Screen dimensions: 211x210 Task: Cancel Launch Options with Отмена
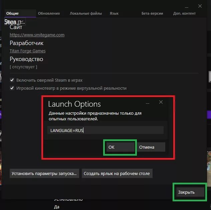pyautogui.click(x=151, y=147)
